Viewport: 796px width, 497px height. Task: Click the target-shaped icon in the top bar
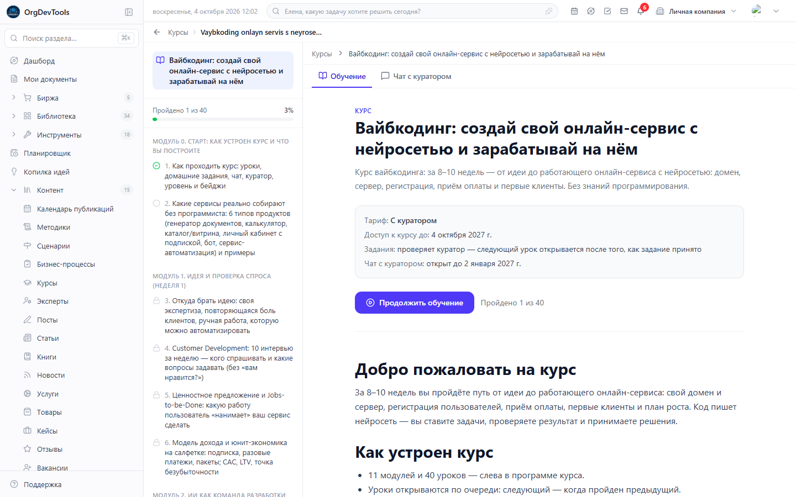(x=591, y=11)
